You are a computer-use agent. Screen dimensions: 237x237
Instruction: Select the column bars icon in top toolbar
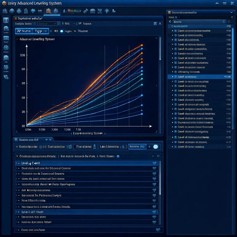(26, 11)
